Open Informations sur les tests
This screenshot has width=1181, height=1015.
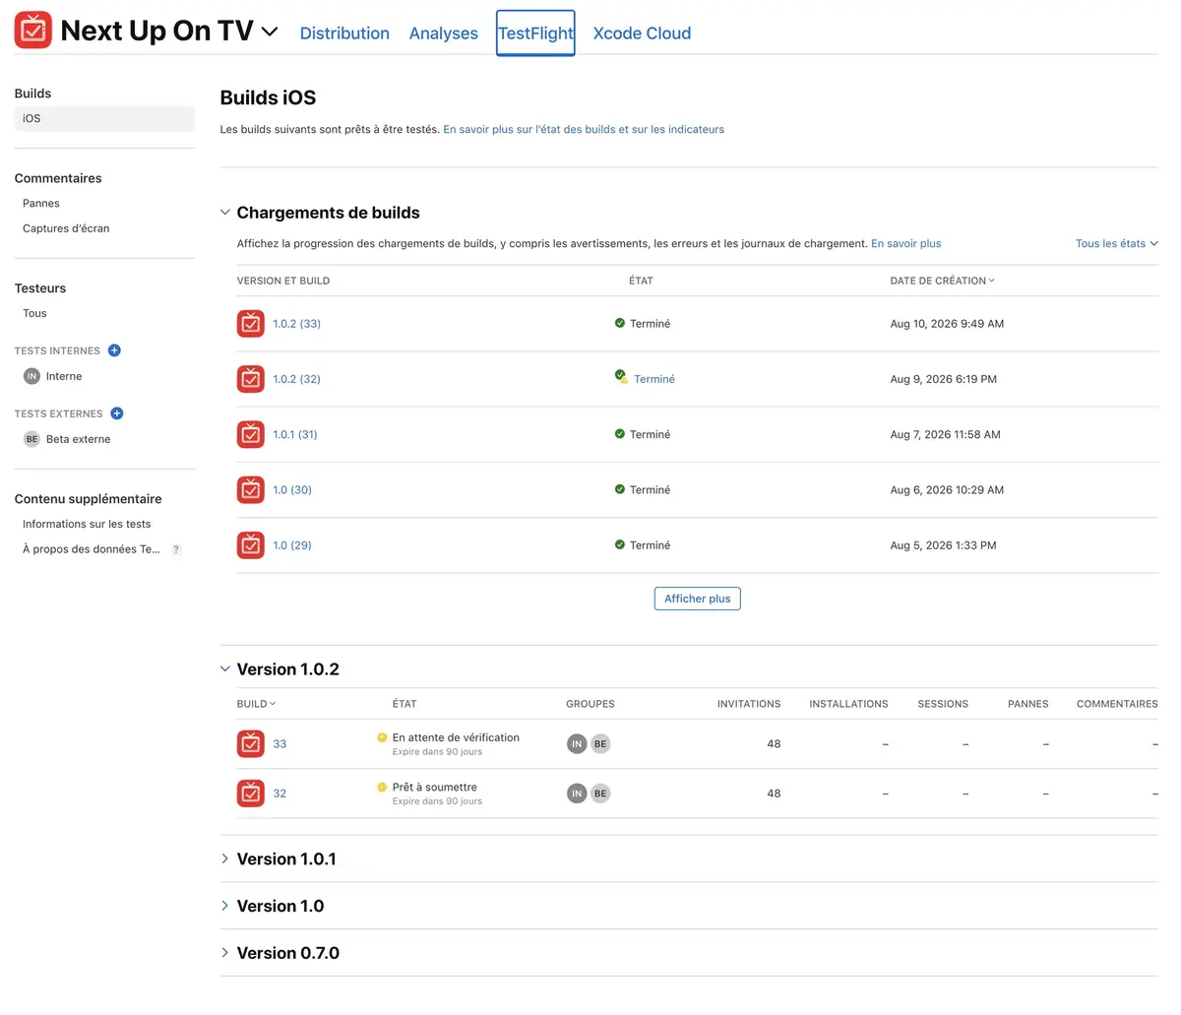tap(87, 524)
